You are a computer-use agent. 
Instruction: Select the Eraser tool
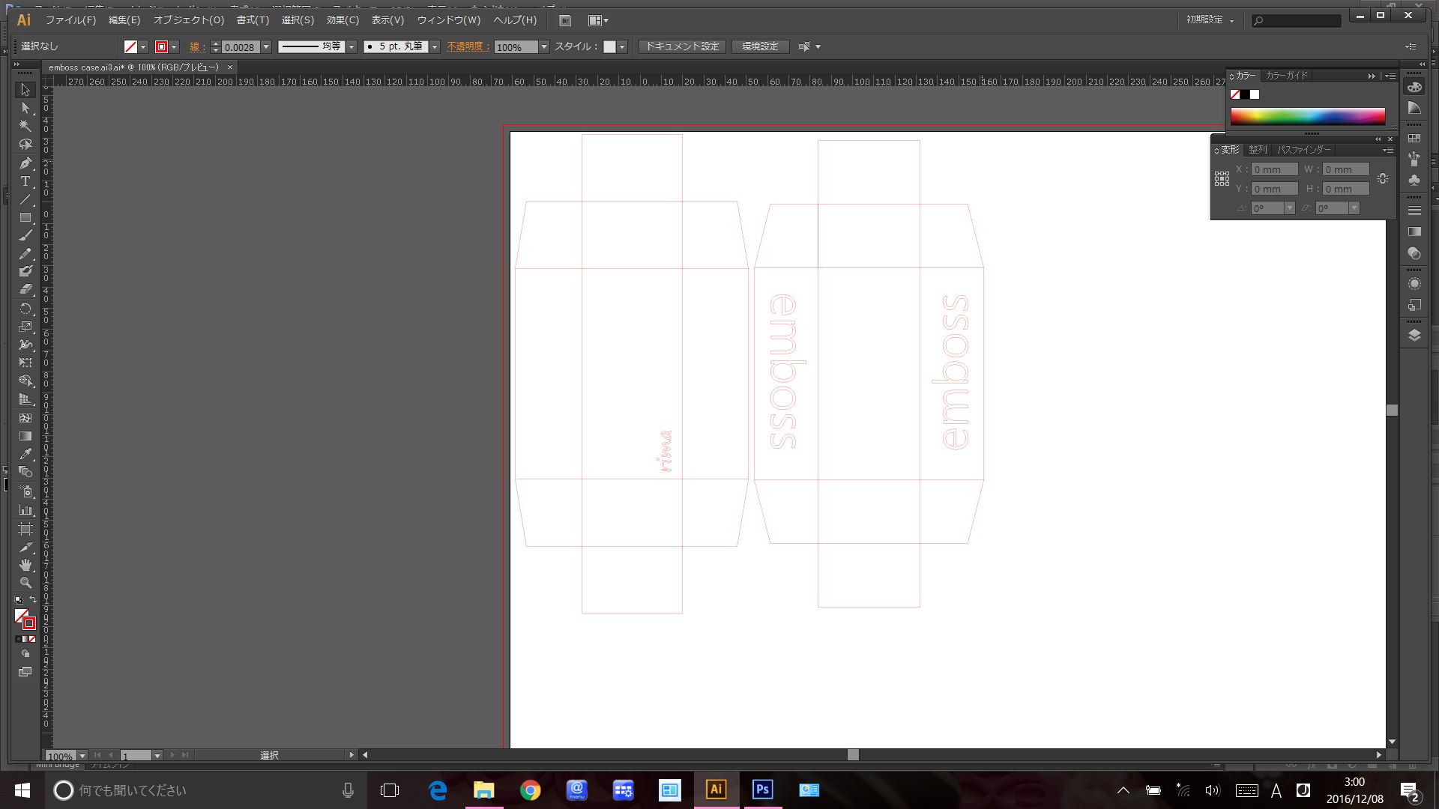(25, 289)
